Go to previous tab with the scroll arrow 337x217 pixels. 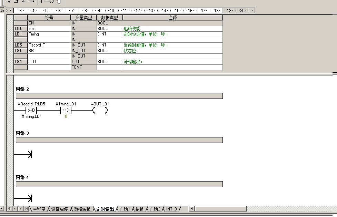(x=15, y=208)
